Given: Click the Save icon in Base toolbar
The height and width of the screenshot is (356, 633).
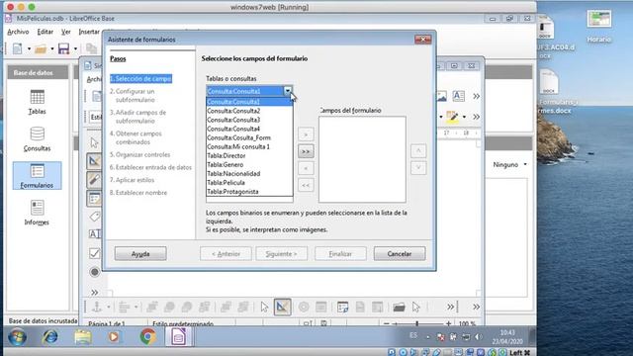Looking at the screenshot, I should 63,48.
